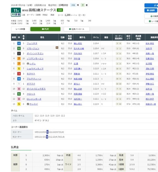Viewport: 158px width, 172px height.
Task: Open the レース結果 button on the right side
Action: click(151, 21)
